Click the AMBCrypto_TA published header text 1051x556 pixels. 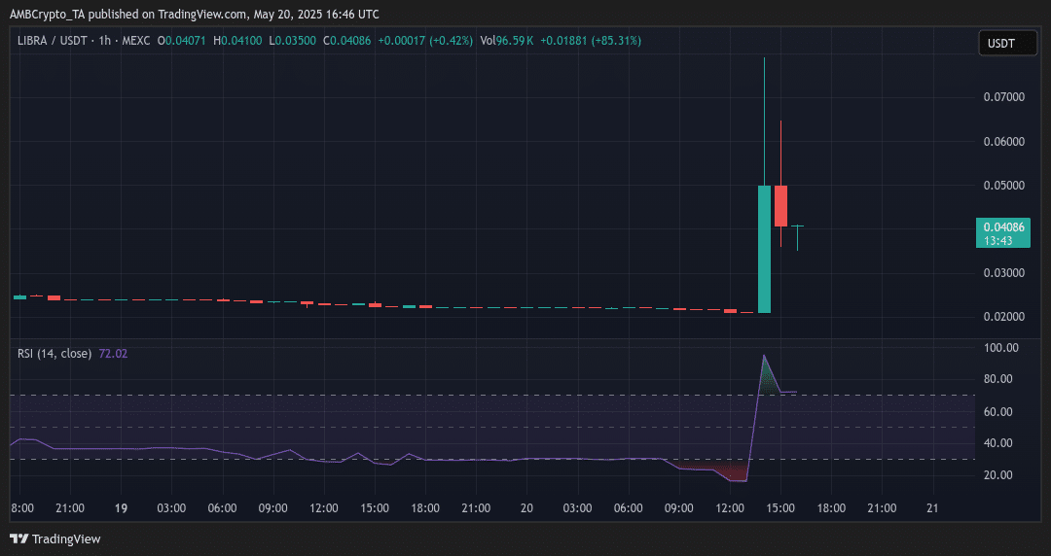pyautogui.click(x=194, y=14)
